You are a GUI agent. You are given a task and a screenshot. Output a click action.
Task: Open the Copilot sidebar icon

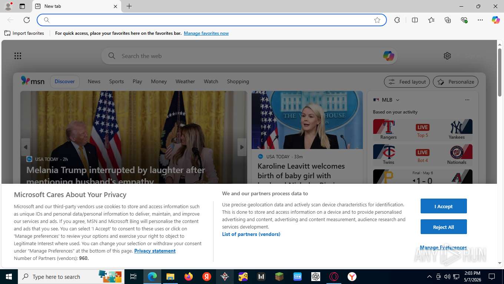496,20
